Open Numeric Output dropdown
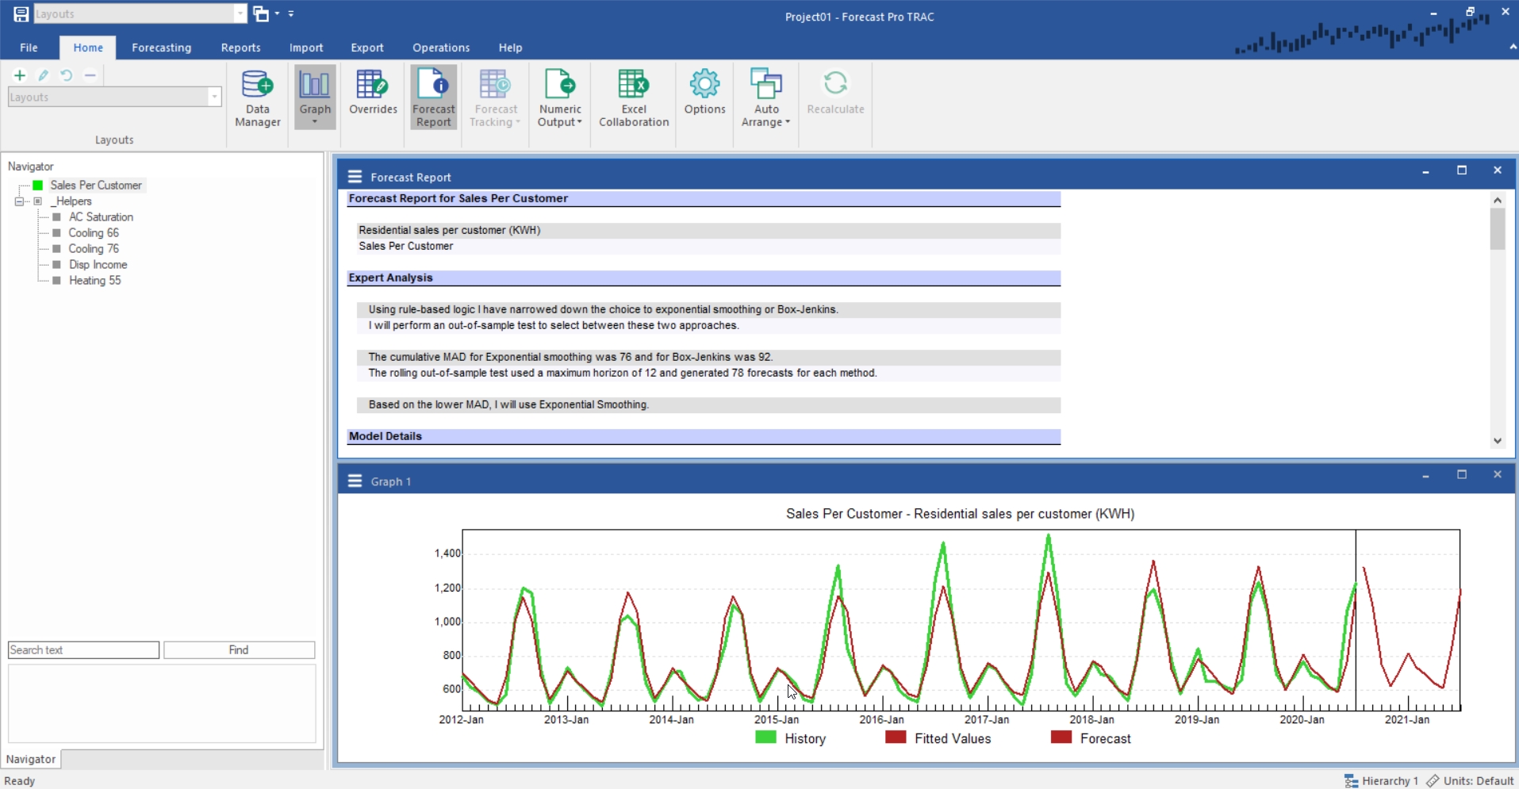 pos(560,98)
